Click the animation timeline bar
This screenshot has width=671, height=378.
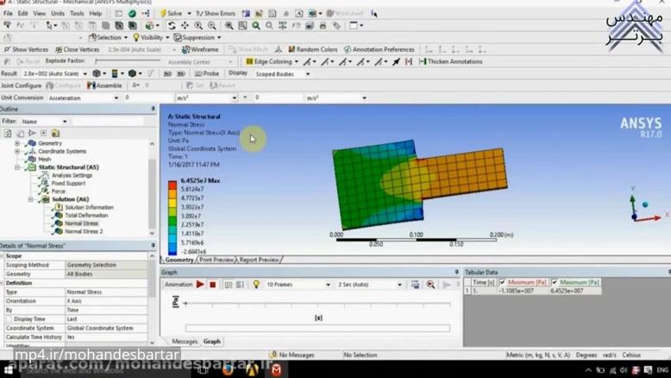pyautogui.click(x=317, y=328)
